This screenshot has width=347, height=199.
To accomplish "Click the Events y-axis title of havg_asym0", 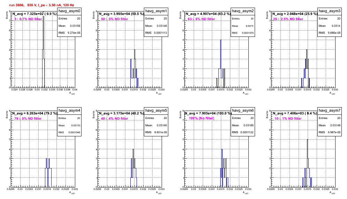I will pos(7,15).
